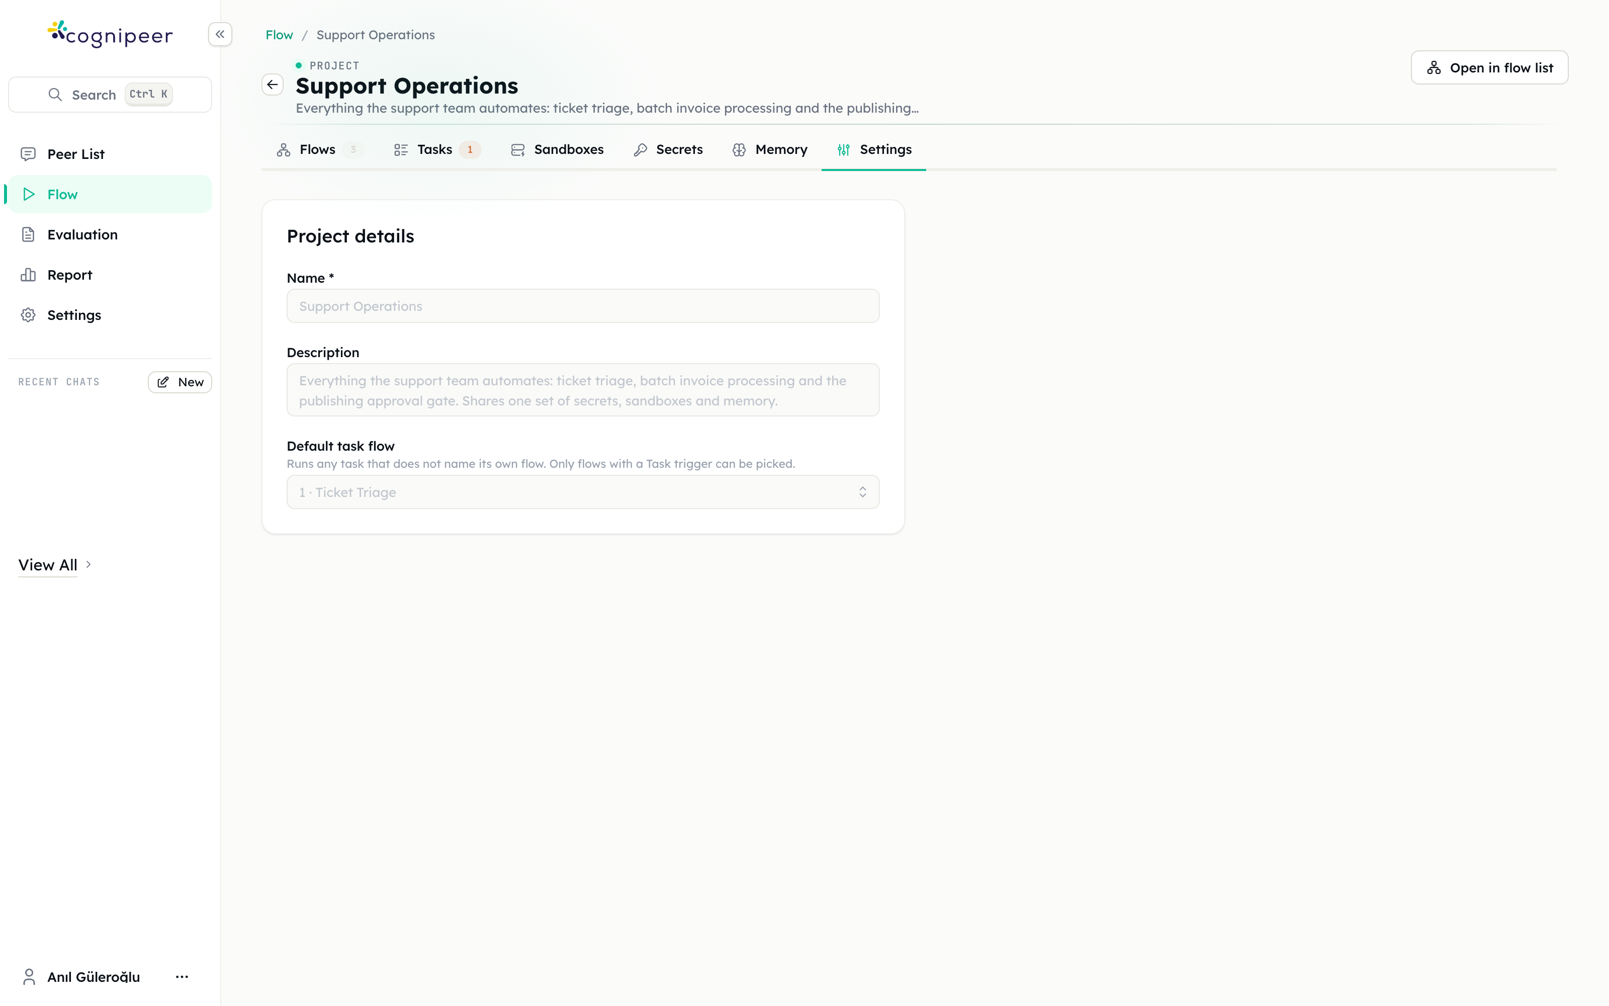Click the Project details heading
Viewport: 1609px width, 1006px height.
point(350,236)
